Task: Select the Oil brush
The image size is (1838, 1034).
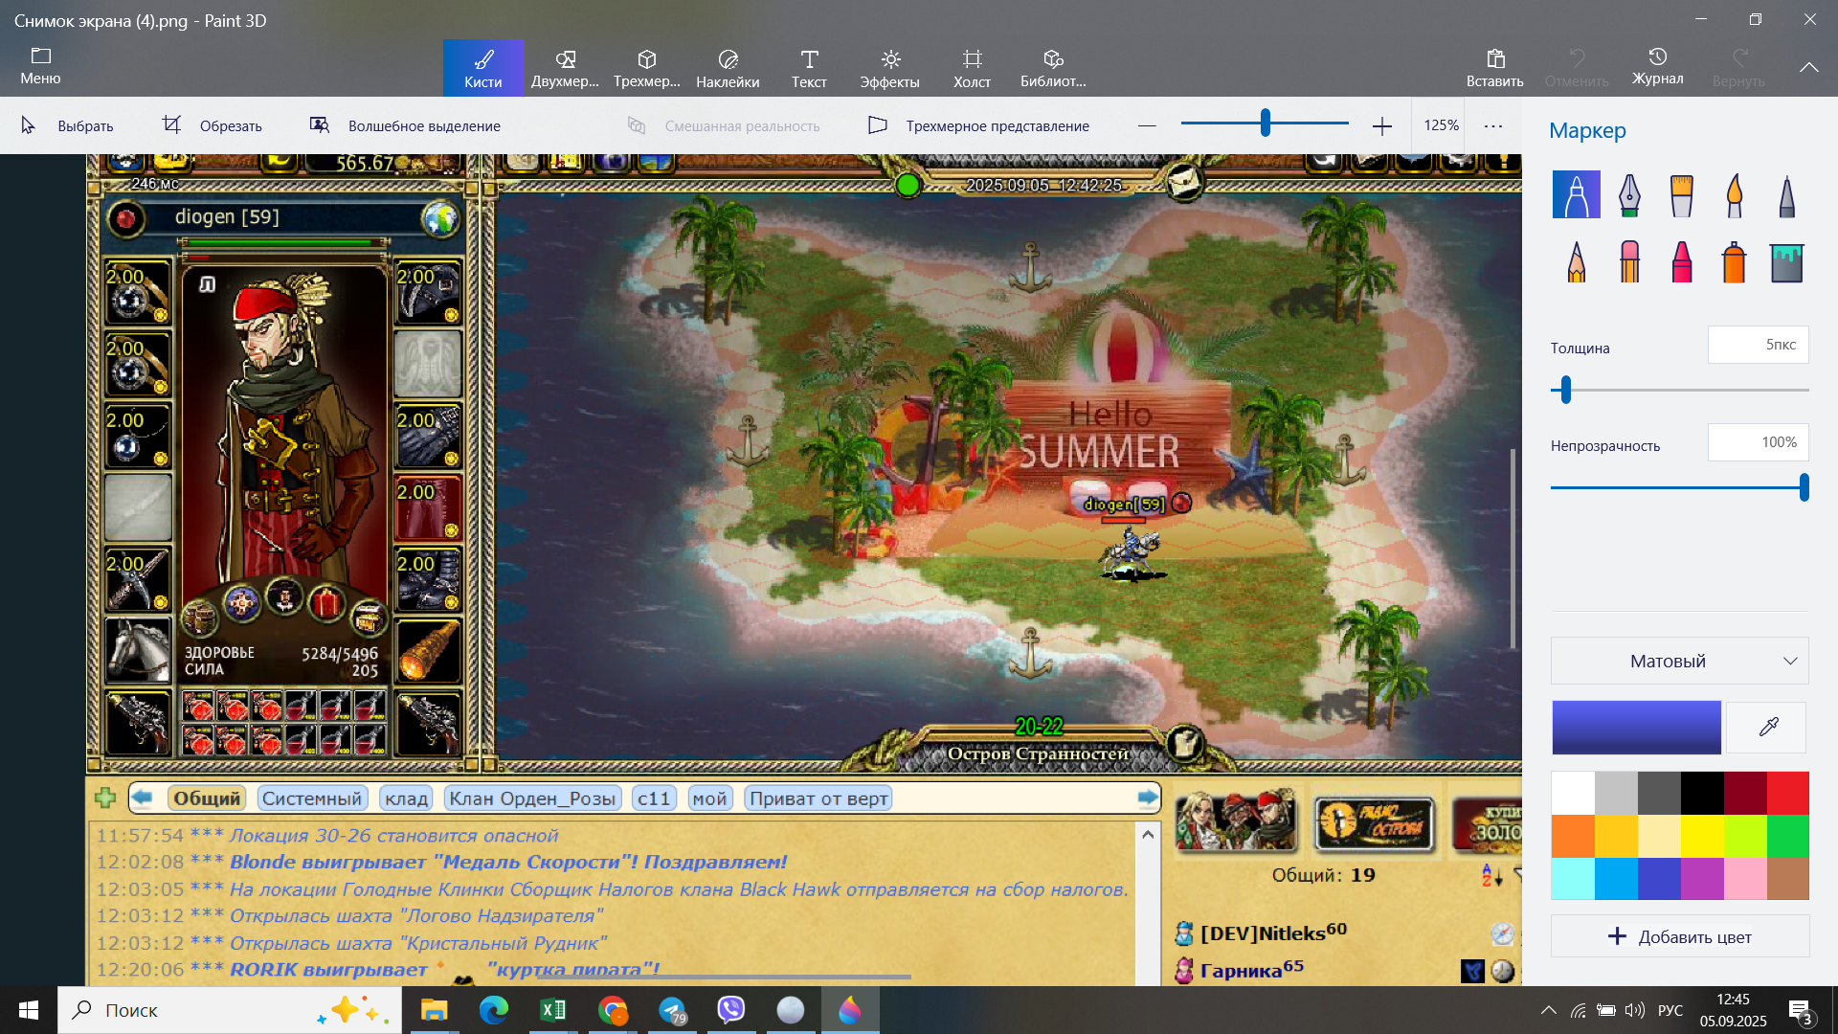Action: pos(1681,195)
